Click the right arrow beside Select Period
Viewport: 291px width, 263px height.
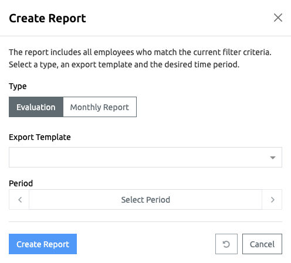click(272, 199)
